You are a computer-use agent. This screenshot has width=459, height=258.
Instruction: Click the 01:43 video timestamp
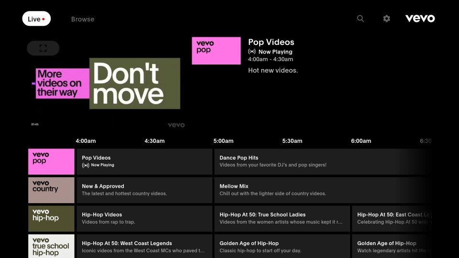(x=35, y=124)
